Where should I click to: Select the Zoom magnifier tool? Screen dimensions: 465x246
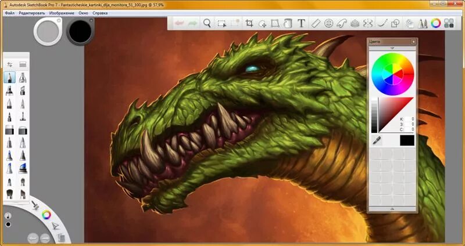coord(208,23)
